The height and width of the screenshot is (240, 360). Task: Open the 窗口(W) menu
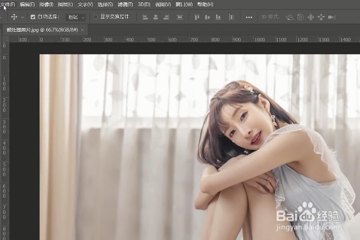pos(184,4)
